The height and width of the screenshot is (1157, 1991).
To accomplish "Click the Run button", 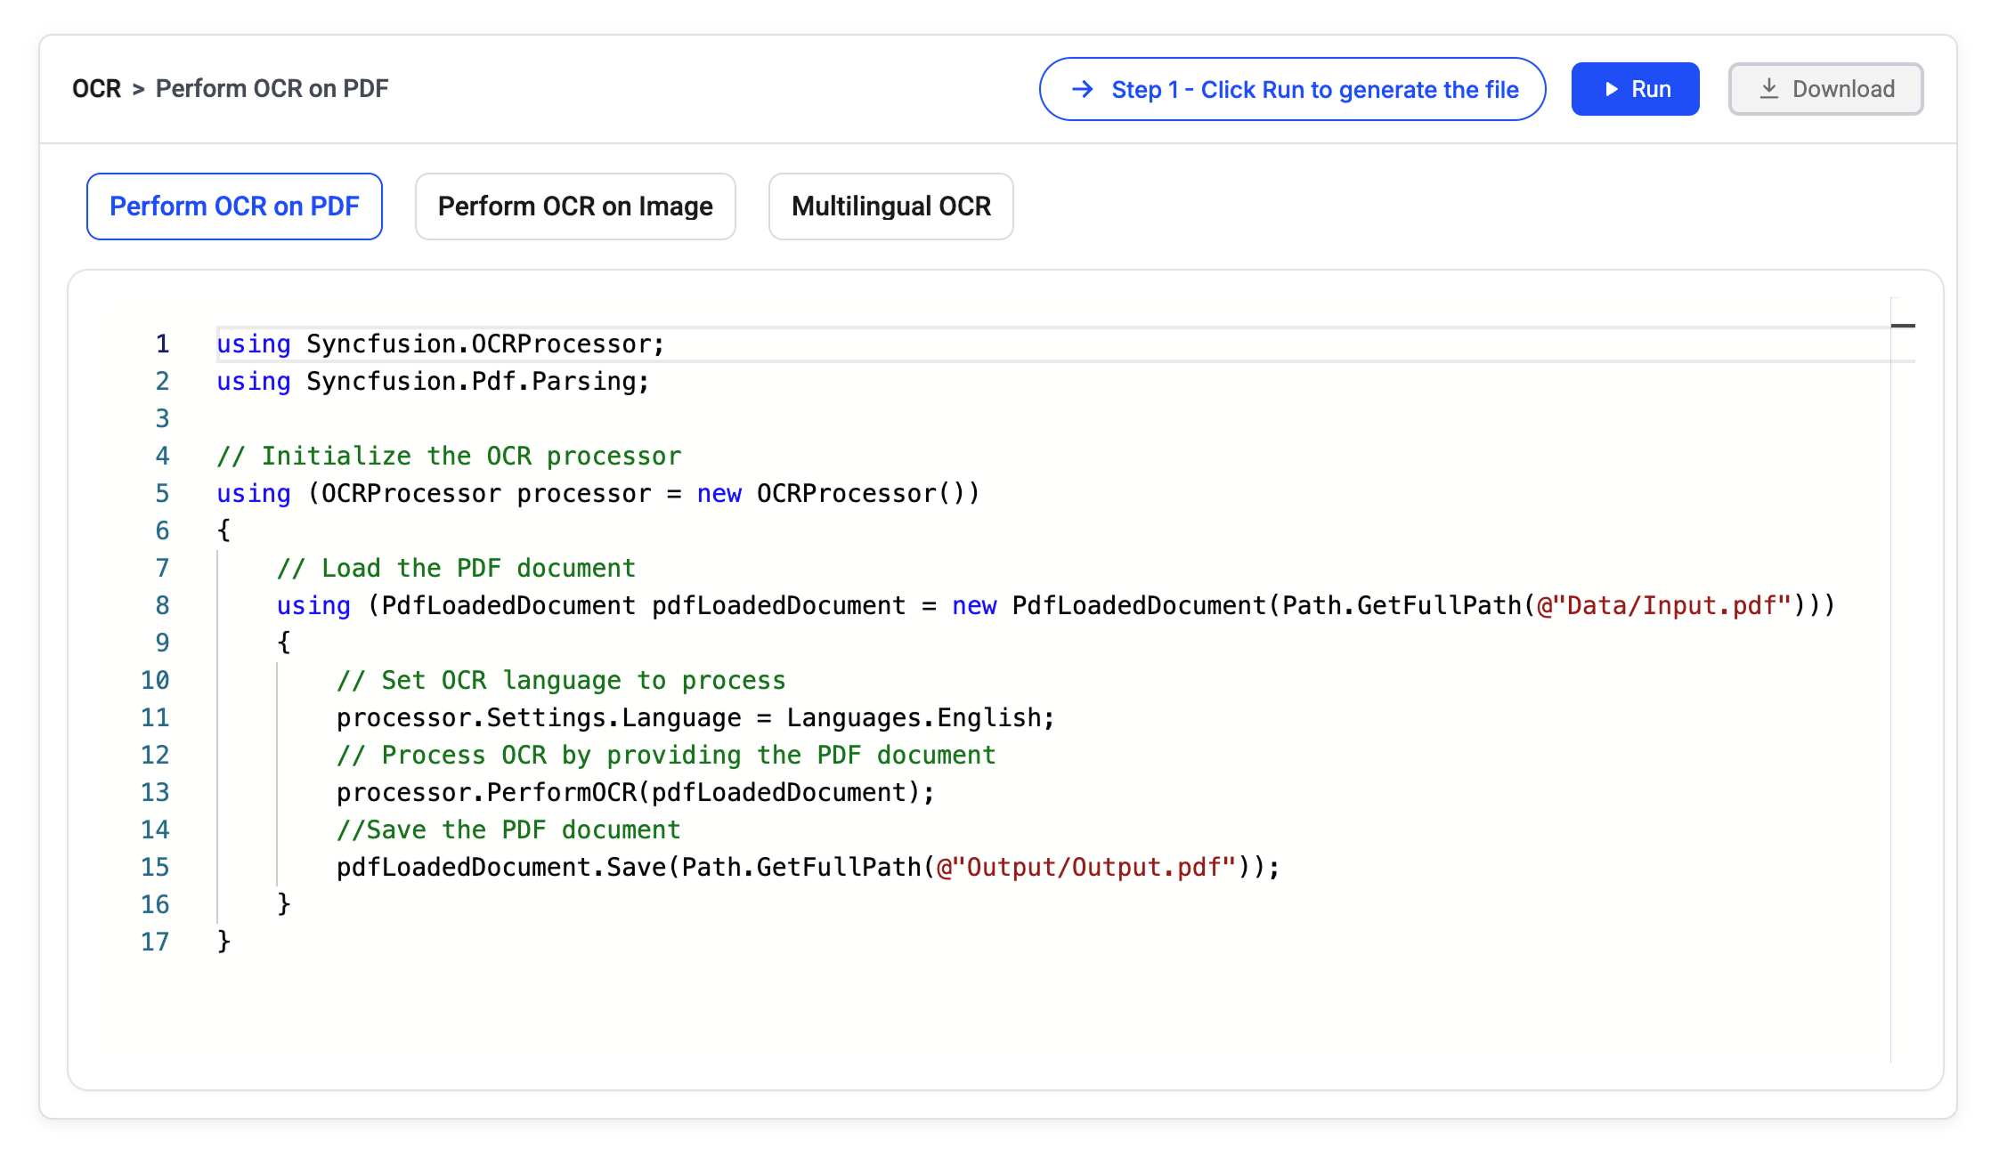I will click(1635, 89).
